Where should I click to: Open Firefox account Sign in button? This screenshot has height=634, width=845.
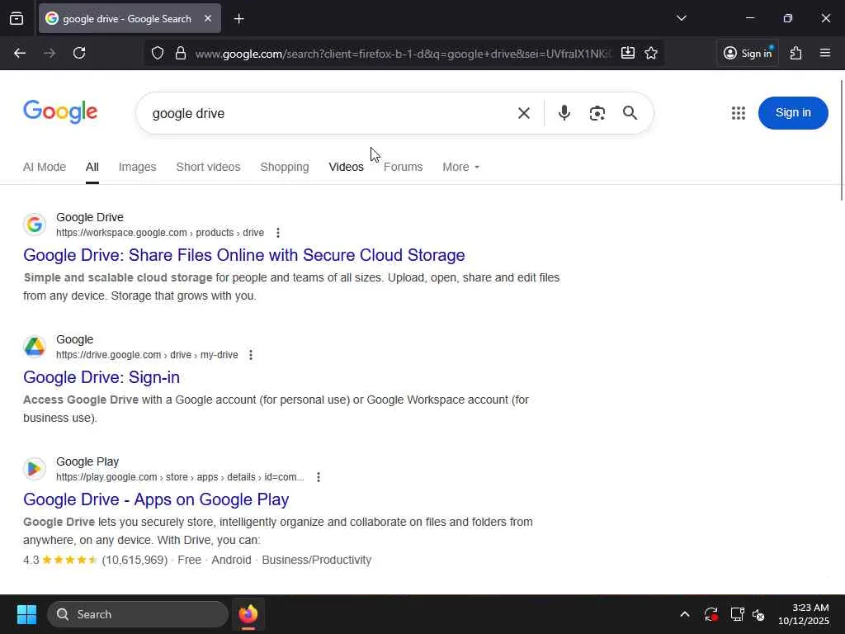(748, 53)
